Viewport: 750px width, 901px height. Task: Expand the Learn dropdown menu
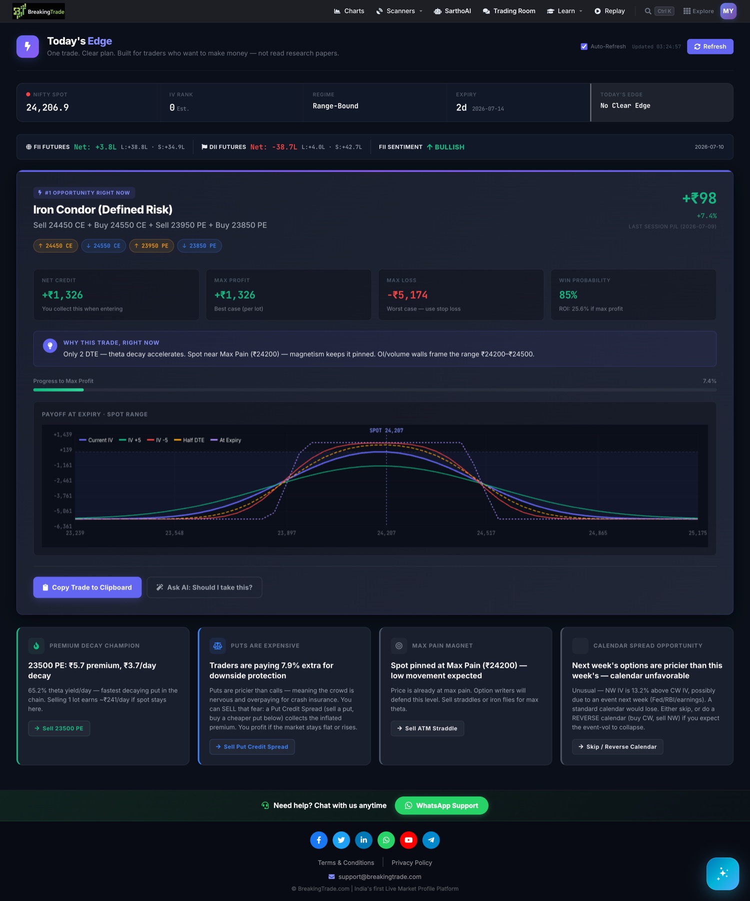(x=564, y=11)
